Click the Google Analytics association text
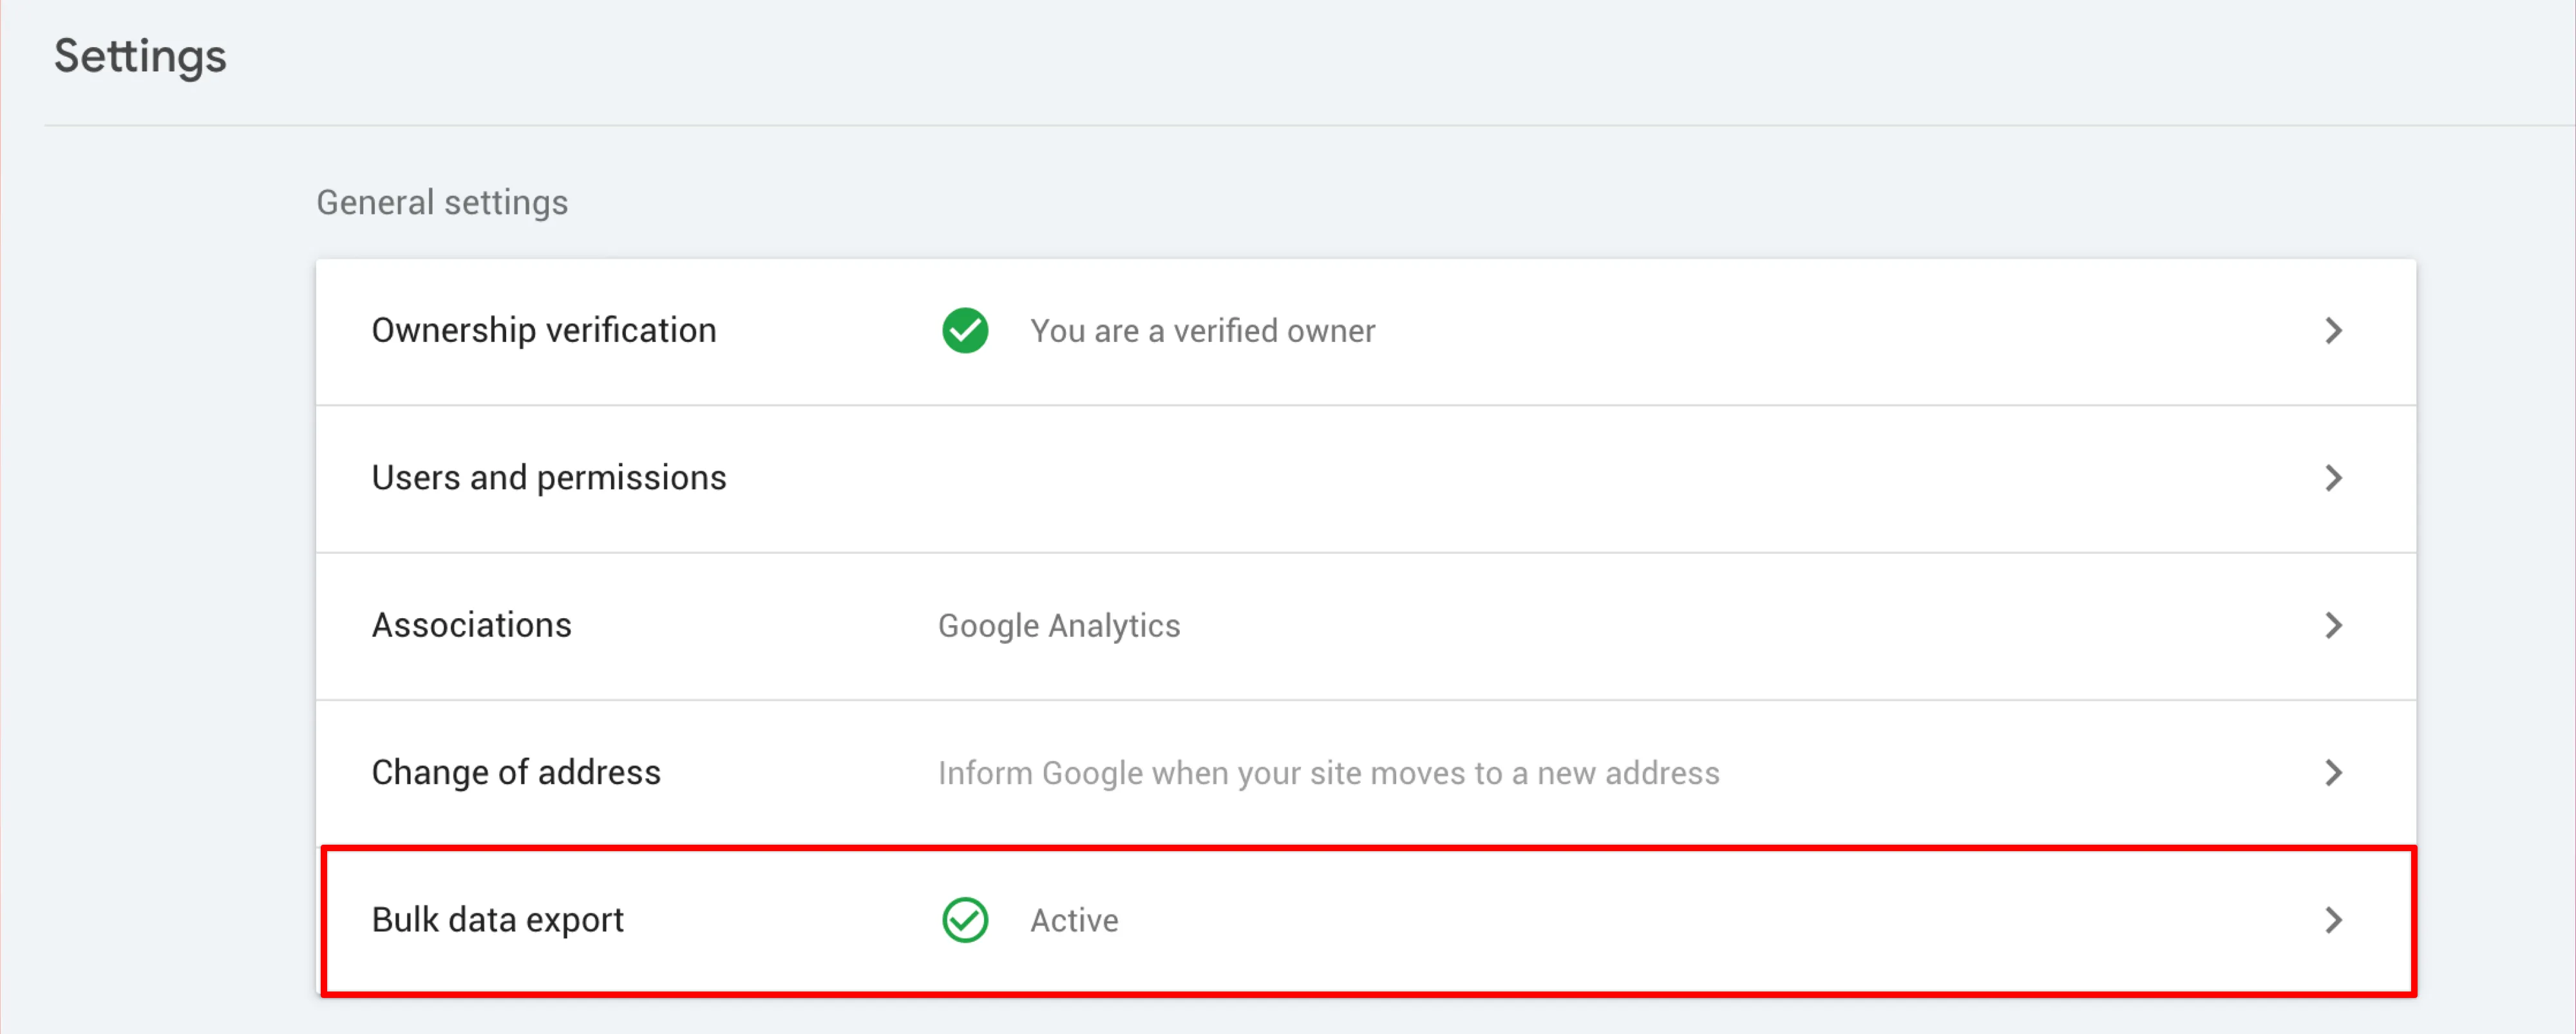Viewport: 2576px width, 1034px height. coord(1059,626)
